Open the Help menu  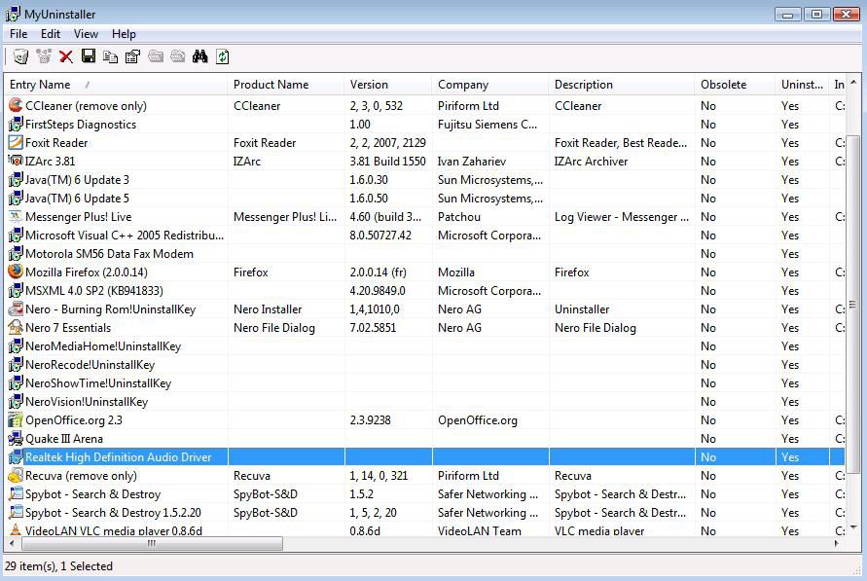point(124,34)
